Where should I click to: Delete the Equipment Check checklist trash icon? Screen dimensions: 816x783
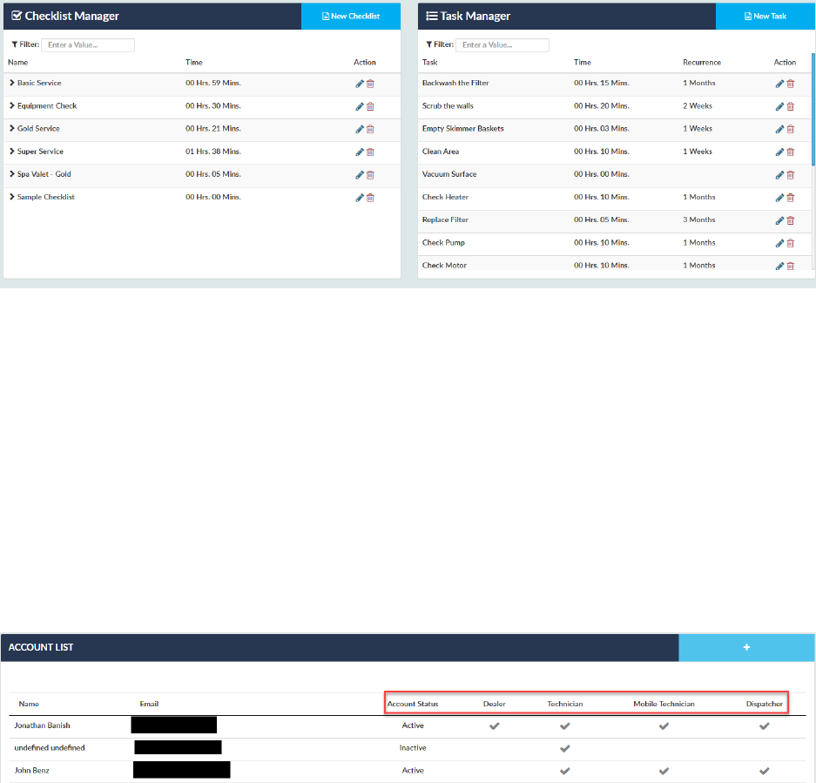coord(370,106)
